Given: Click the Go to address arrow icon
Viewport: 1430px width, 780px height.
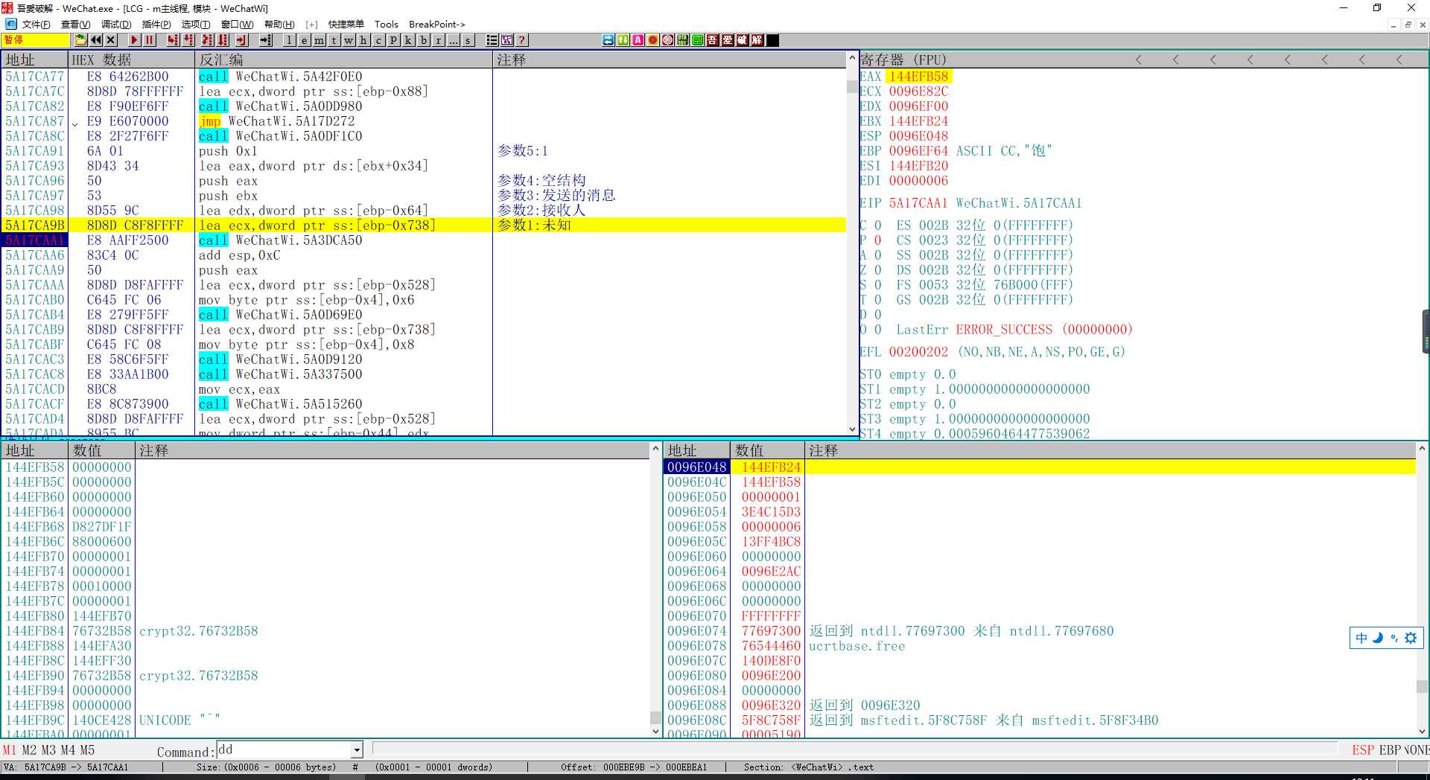Looking at the screenshot, I should point(266,40).
